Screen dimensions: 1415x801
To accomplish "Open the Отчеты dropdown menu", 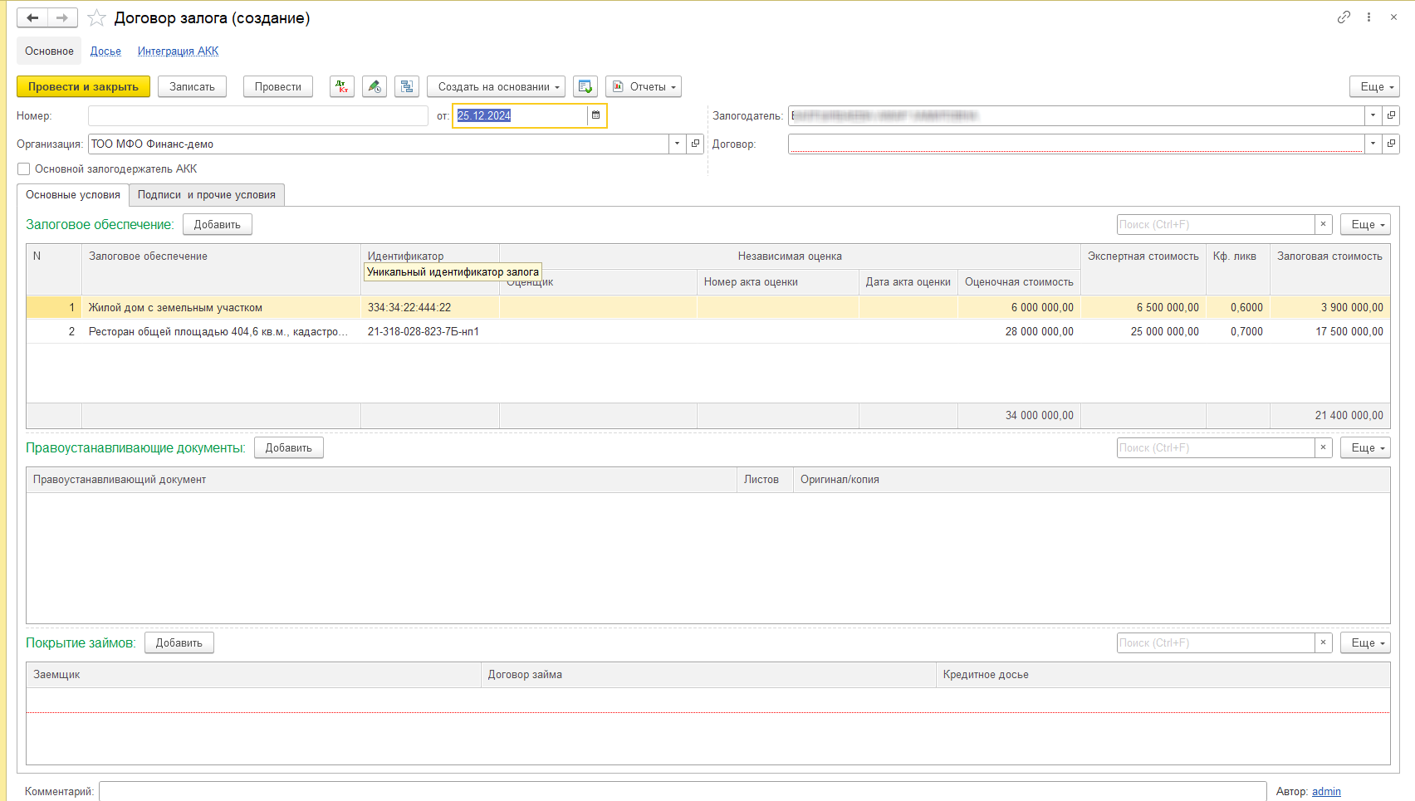I will tap(644, 86).
